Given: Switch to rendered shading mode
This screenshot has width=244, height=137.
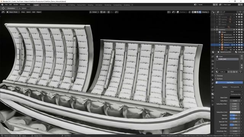Looking at the screenshot, I should (200, 12).
